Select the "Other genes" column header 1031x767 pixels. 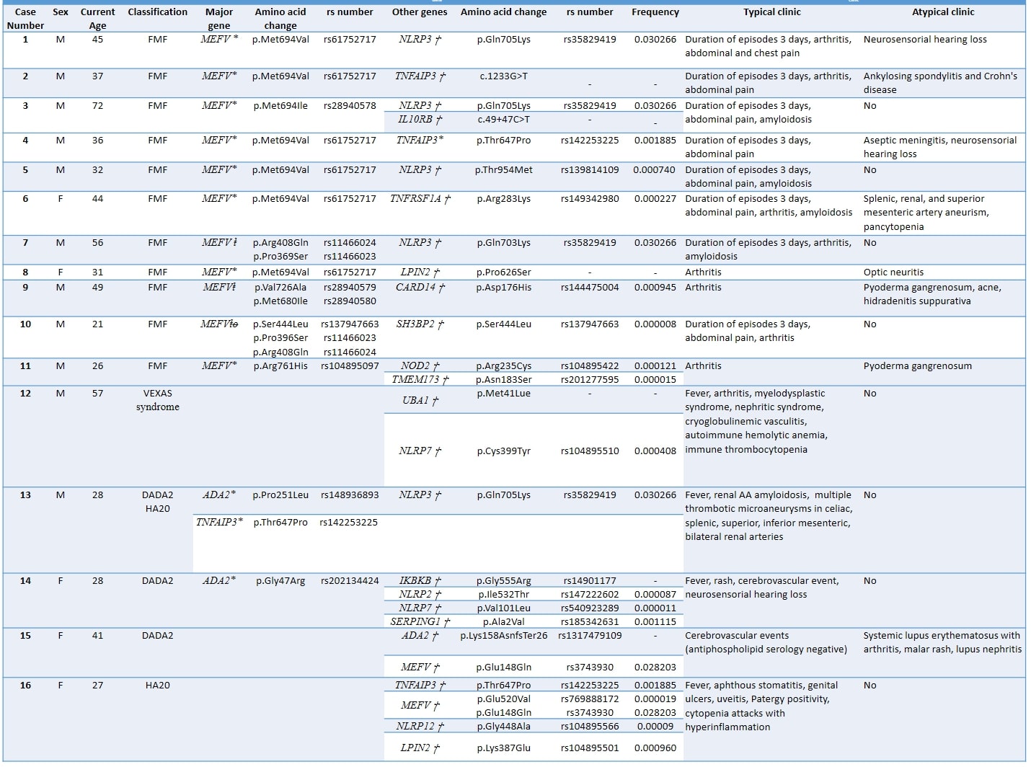tap(420, 12)
